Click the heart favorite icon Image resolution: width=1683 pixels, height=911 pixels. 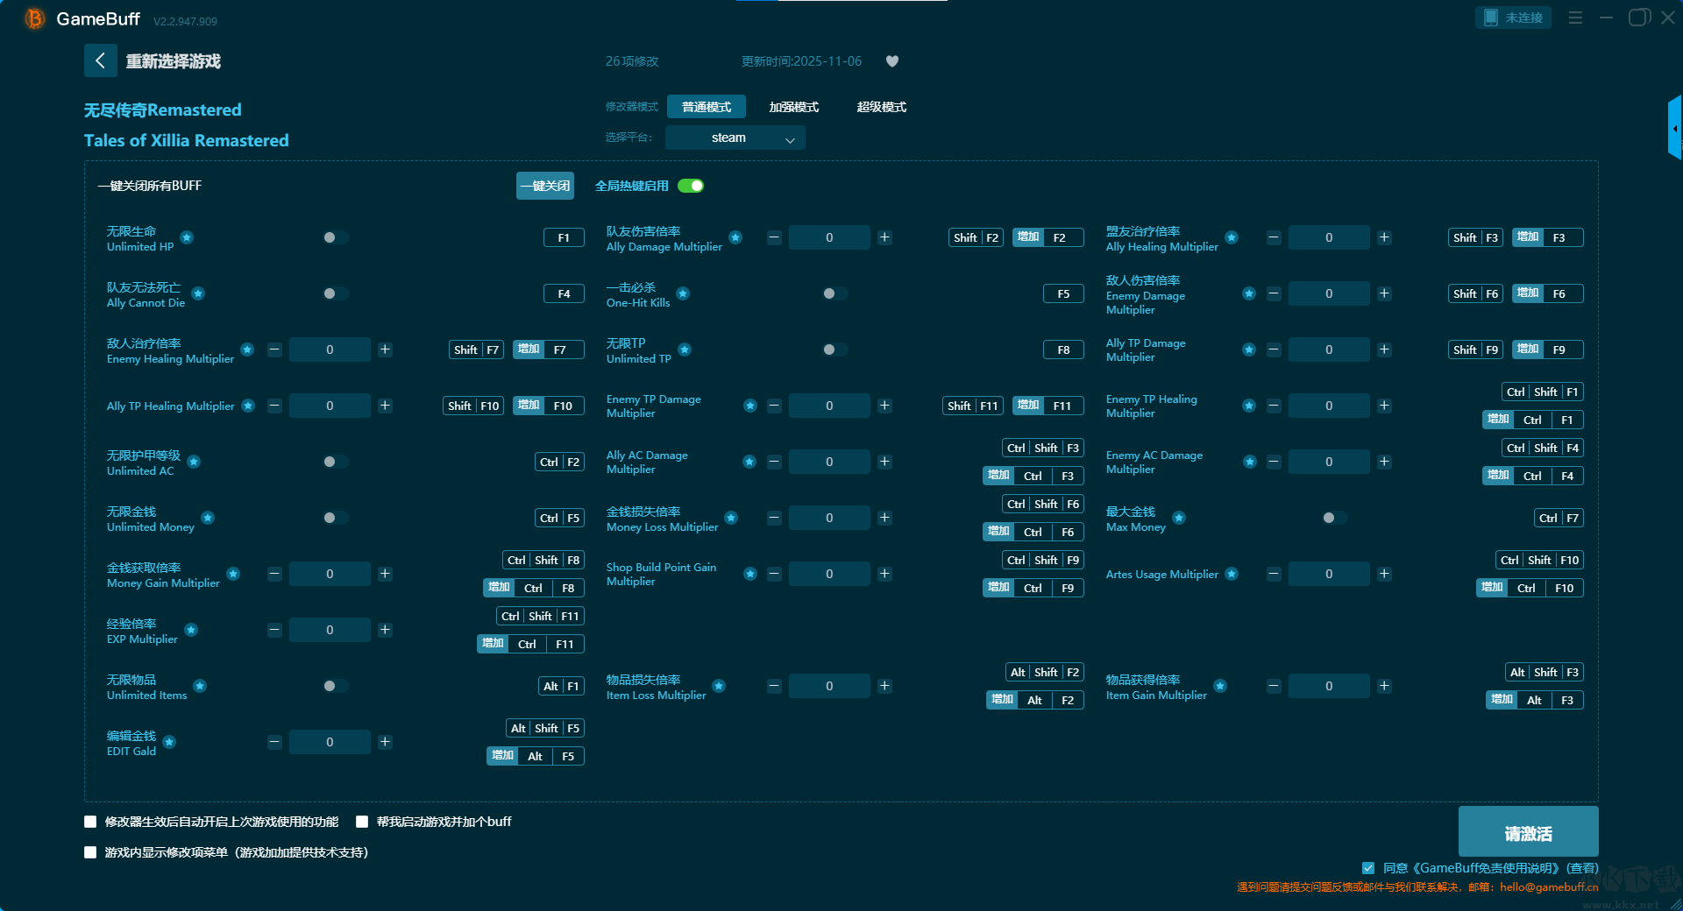click(x=892, y=61)
